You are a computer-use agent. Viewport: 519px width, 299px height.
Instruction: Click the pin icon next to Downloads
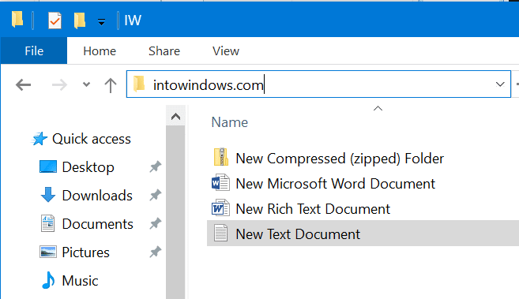156,196
